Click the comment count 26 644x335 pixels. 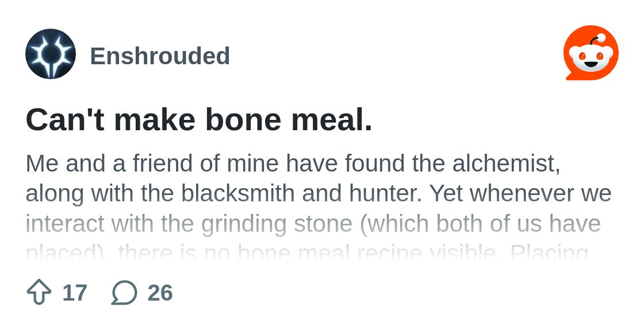click(160, 293)
